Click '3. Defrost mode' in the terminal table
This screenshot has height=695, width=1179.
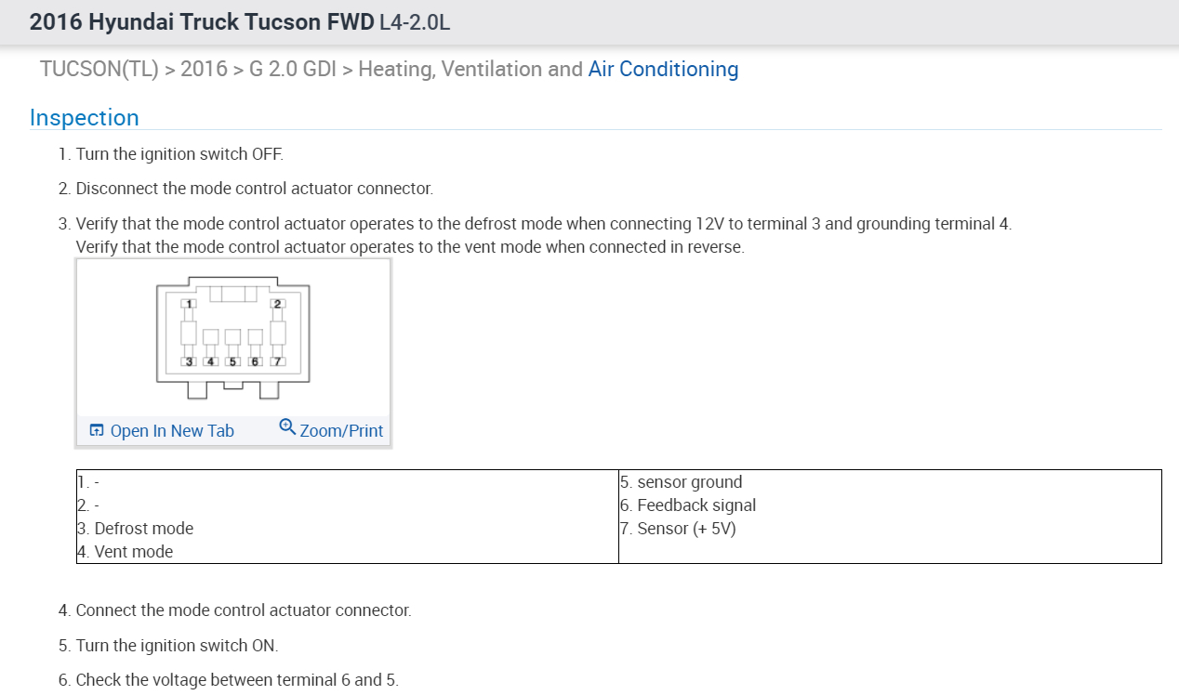click(136, 529)
